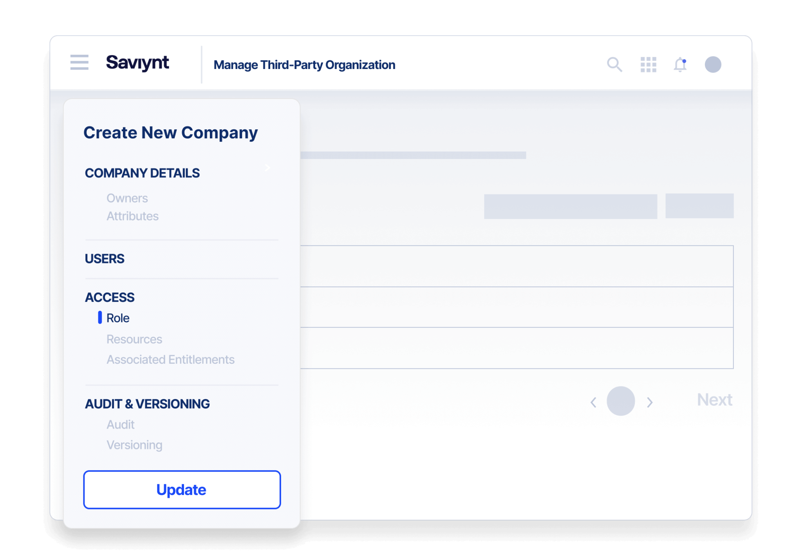Viewport: 802px width, 555px height.
Task: Open the user profile avatar
Action: [713, 65]
